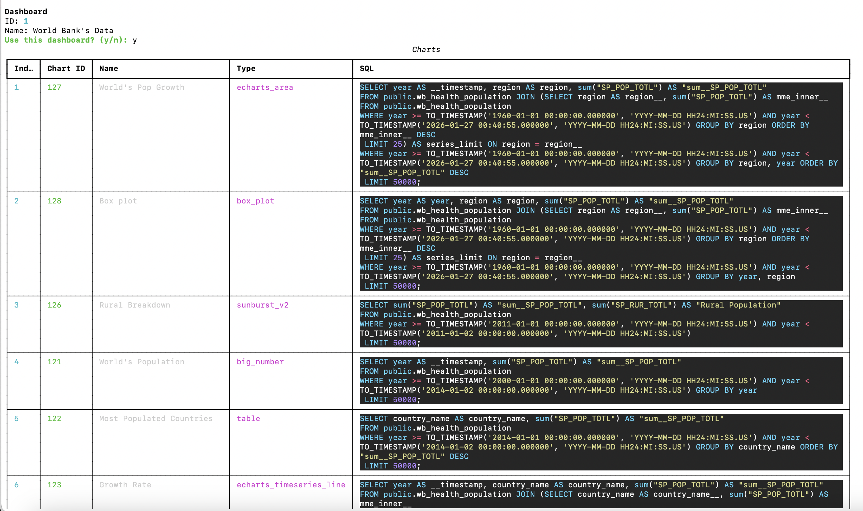Click the 'Growth Rate' chart name
The width and height of the screenshot is (863, 511).
click(125, 485)
